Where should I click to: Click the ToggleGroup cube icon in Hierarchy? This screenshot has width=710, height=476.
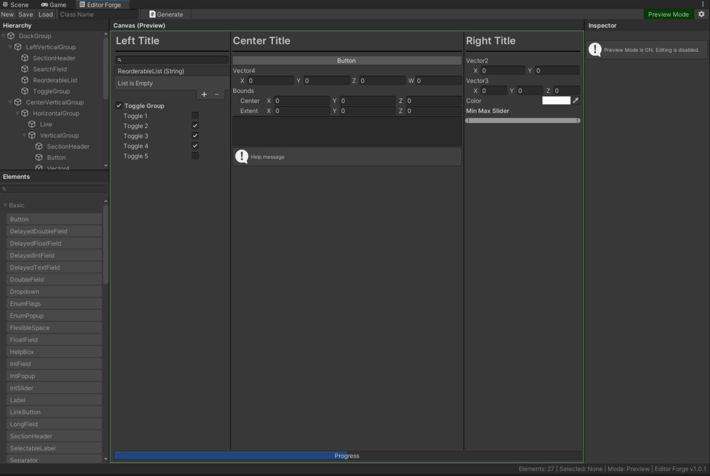click(25, 91)
